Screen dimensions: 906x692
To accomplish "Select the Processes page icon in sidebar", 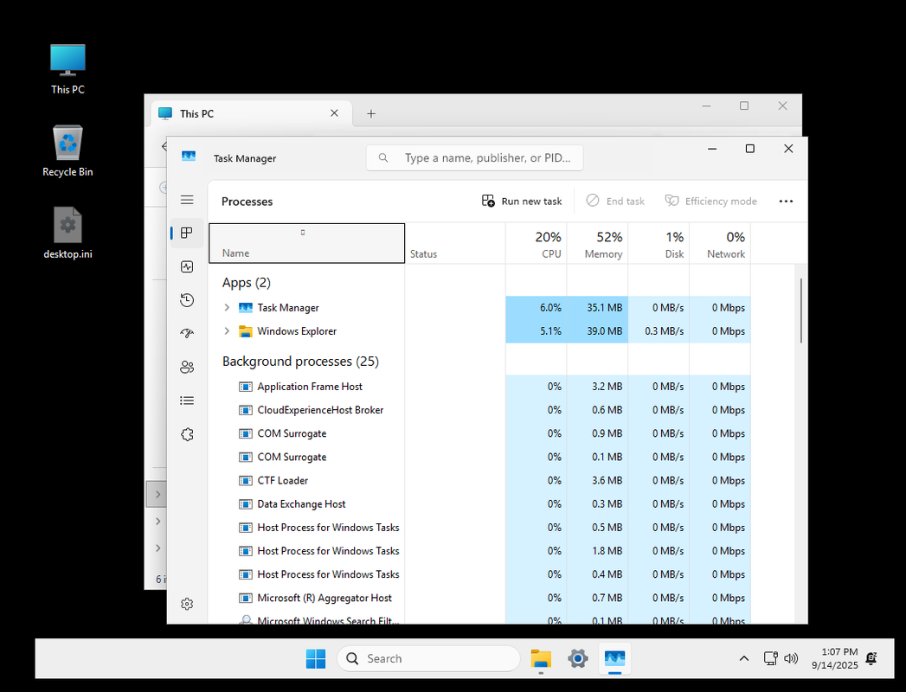I will (187, 233).
